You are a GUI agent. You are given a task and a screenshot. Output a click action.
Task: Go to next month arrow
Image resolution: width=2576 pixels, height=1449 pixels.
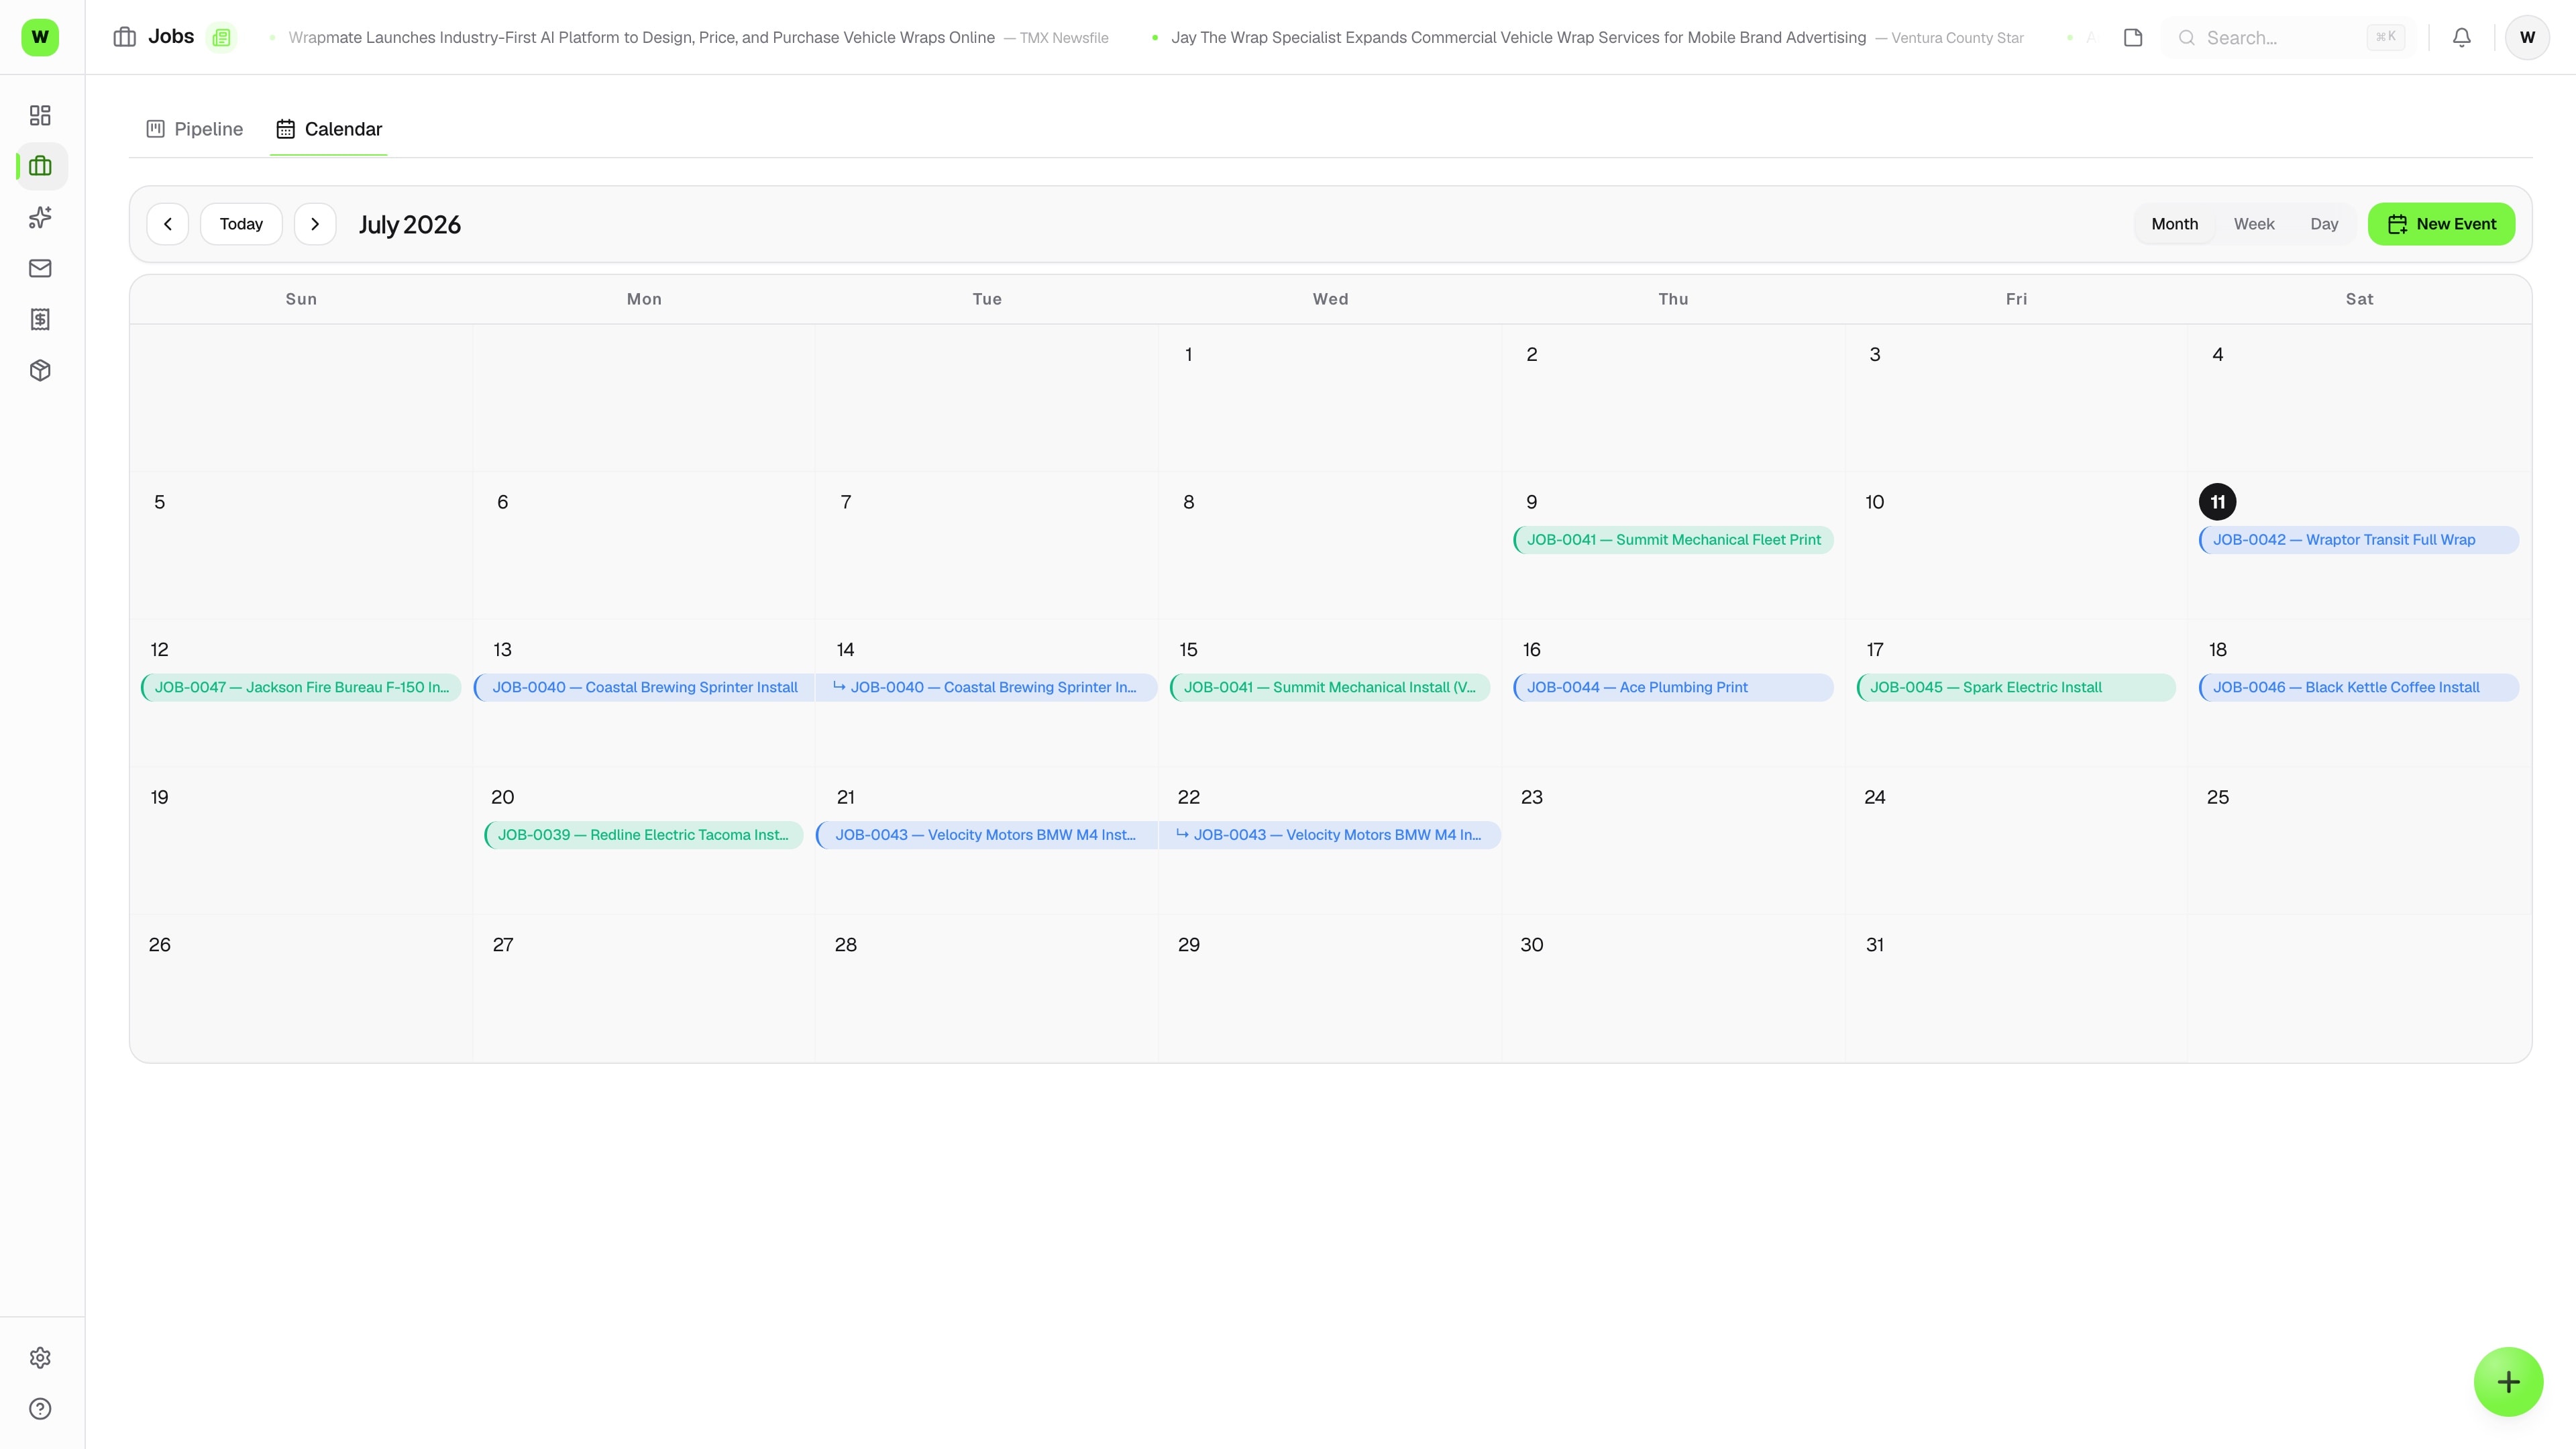click(x=315, y=224)
